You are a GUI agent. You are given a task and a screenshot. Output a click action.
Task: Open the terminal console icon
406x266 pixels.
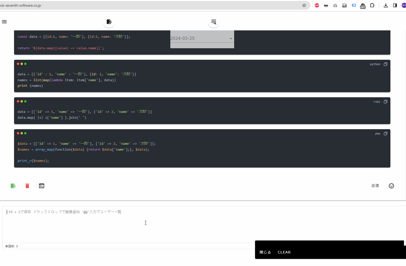pos(42,186)
